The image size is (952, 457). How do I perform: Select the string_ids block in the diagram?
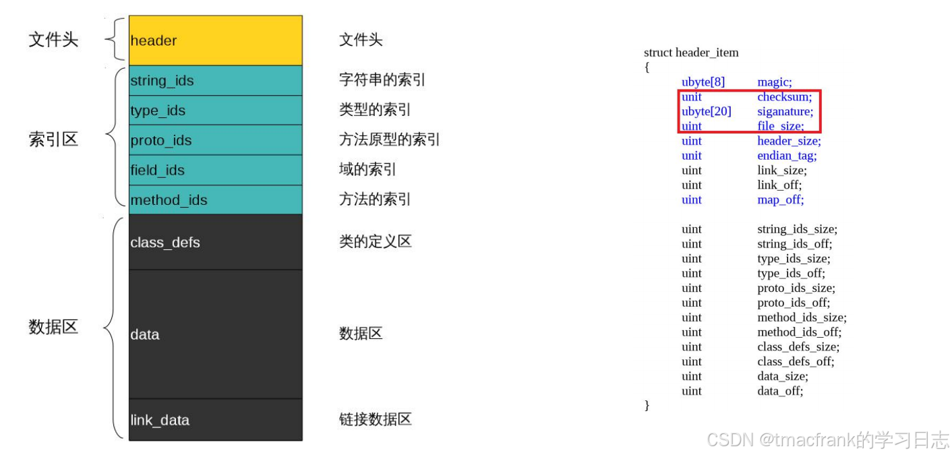tap(216, 80)
